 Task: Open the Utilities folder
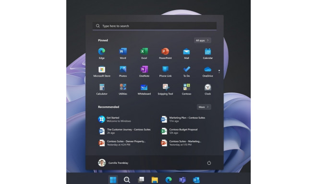[x=123, y=89]
